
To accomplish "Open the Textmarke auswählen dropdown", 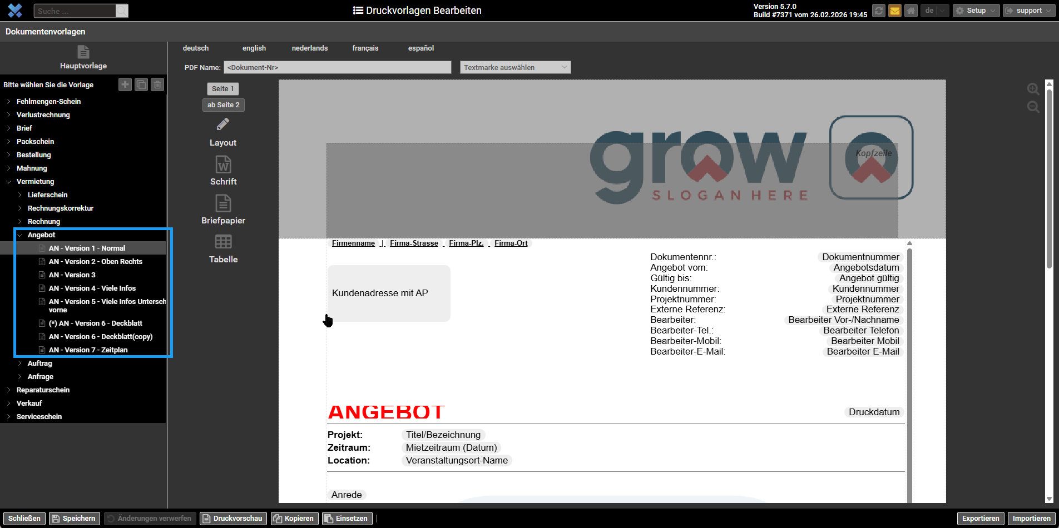I will (515, 67).
